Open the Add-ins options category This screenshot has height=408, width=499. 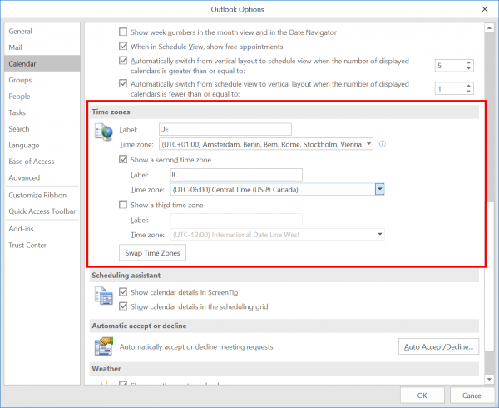(42, 229)
